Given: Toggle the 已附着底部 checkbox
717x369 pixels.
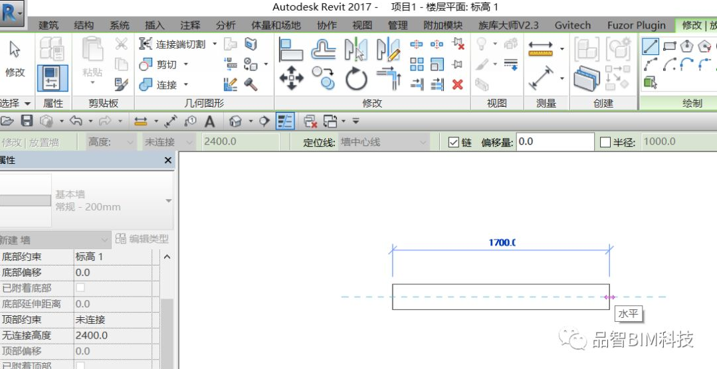Looking at the screenshot, I should point(80,288).
